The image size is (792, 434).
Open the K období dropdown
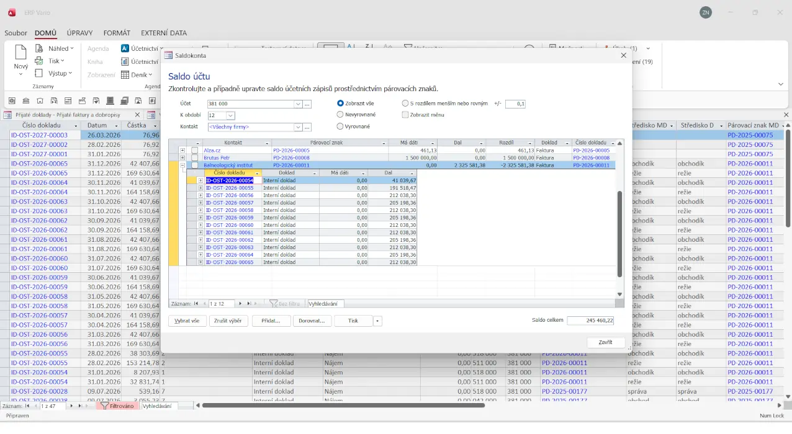pos(231,115)
